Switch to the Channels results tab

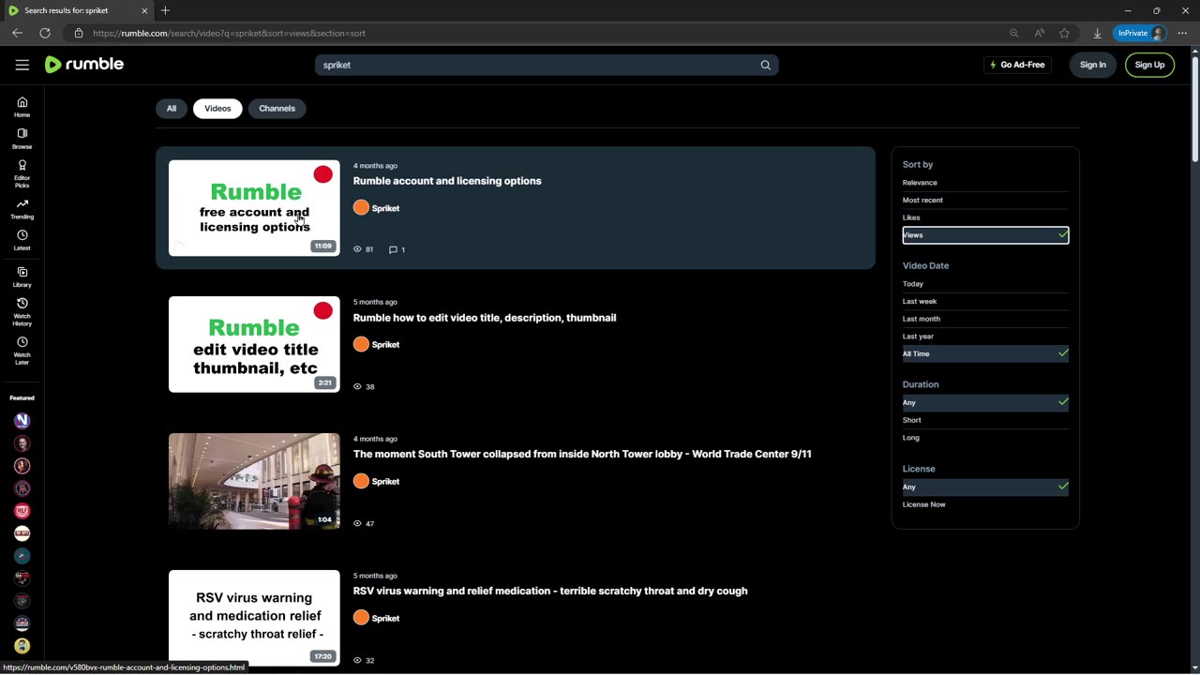point(277,109)
